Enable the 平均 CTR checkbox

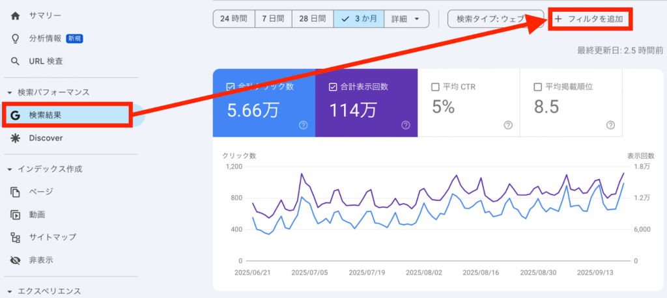click(435, 87)
